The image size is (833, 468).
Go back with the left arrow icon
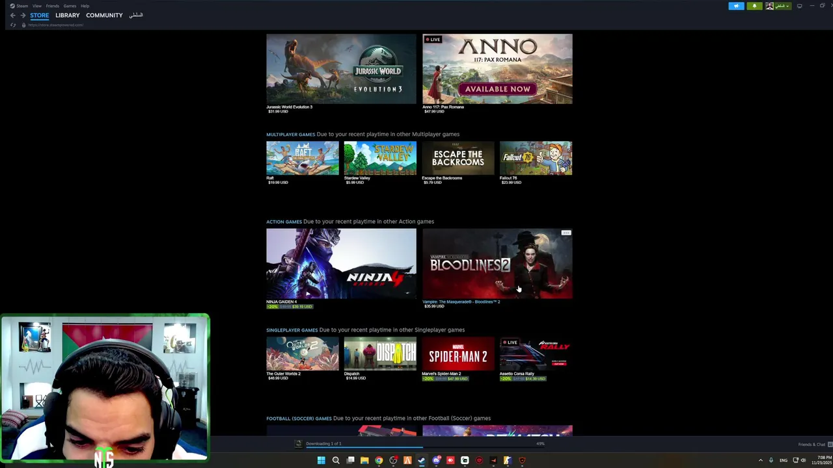[12, 15]
